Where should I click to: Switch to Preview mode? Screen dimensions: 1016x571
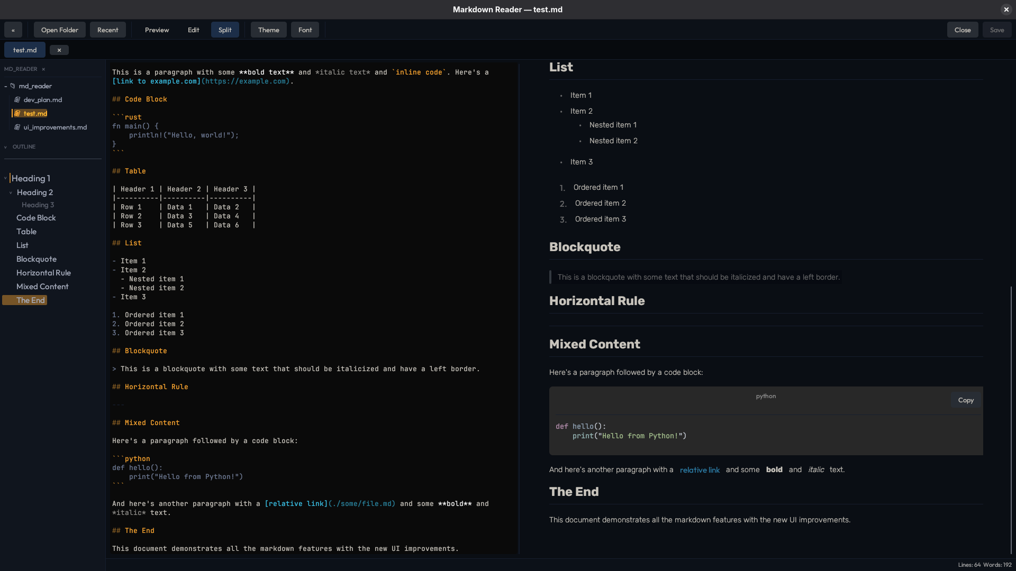pos(157,30)
